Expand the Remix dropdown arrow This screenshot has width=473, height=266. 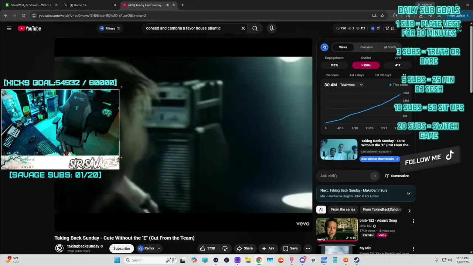[x=159, y=248]
